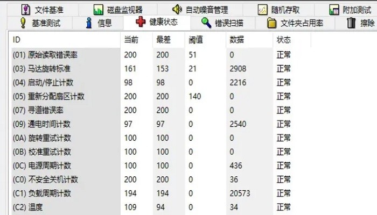Select the row (C2) 温度

pos(161,207)
